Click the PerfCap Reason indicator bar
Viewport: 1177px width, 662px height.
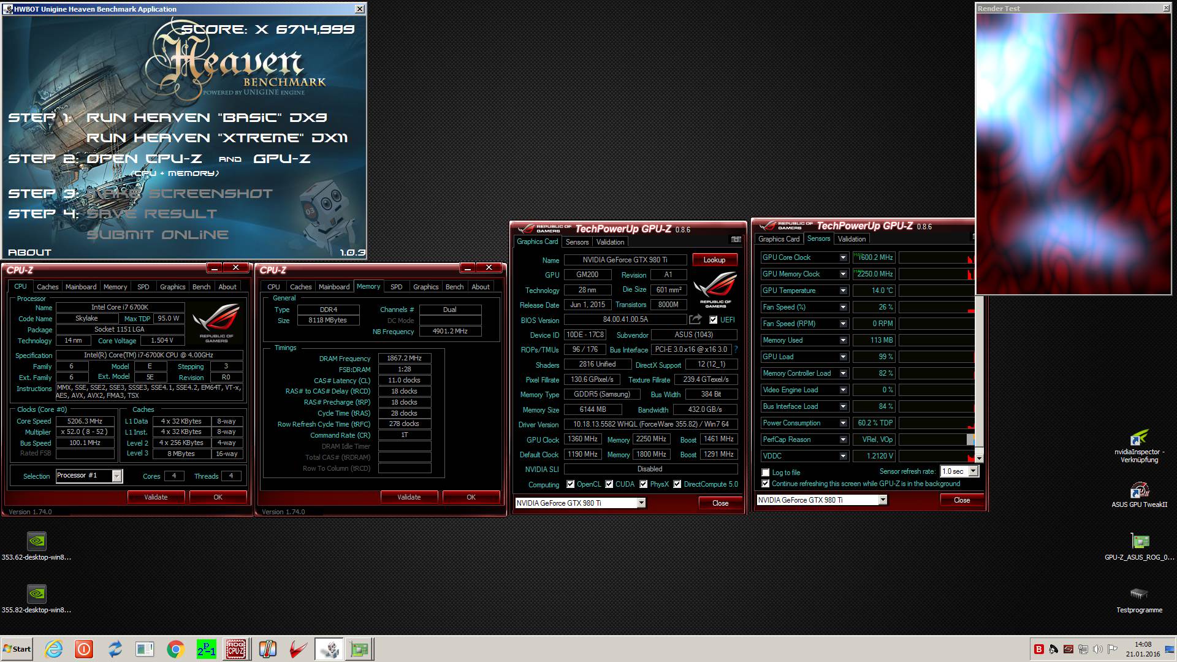tap(936, 439)
